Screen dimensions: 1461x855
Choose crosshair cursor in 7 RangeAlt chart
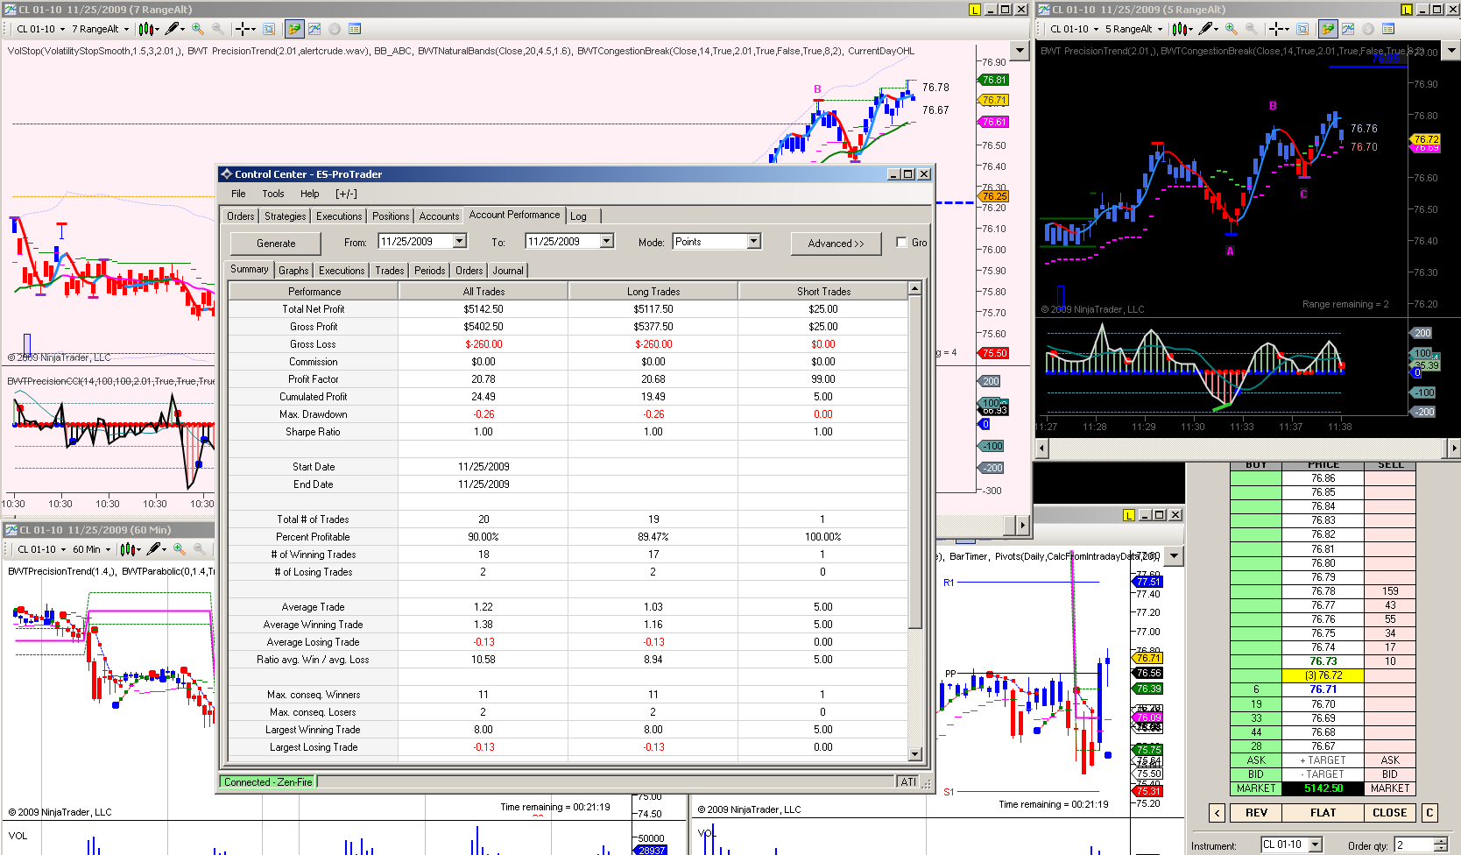tap(246, 29)
